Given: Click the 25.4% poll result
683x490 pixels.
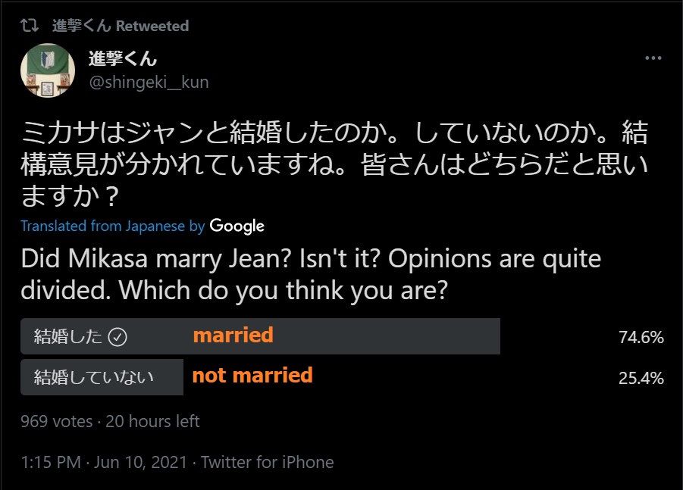Looking at the screenshot, I should [641, 377].
